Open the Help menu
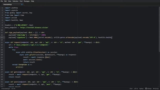The height and width of the screenshot is (90, 160). (32, 1)
